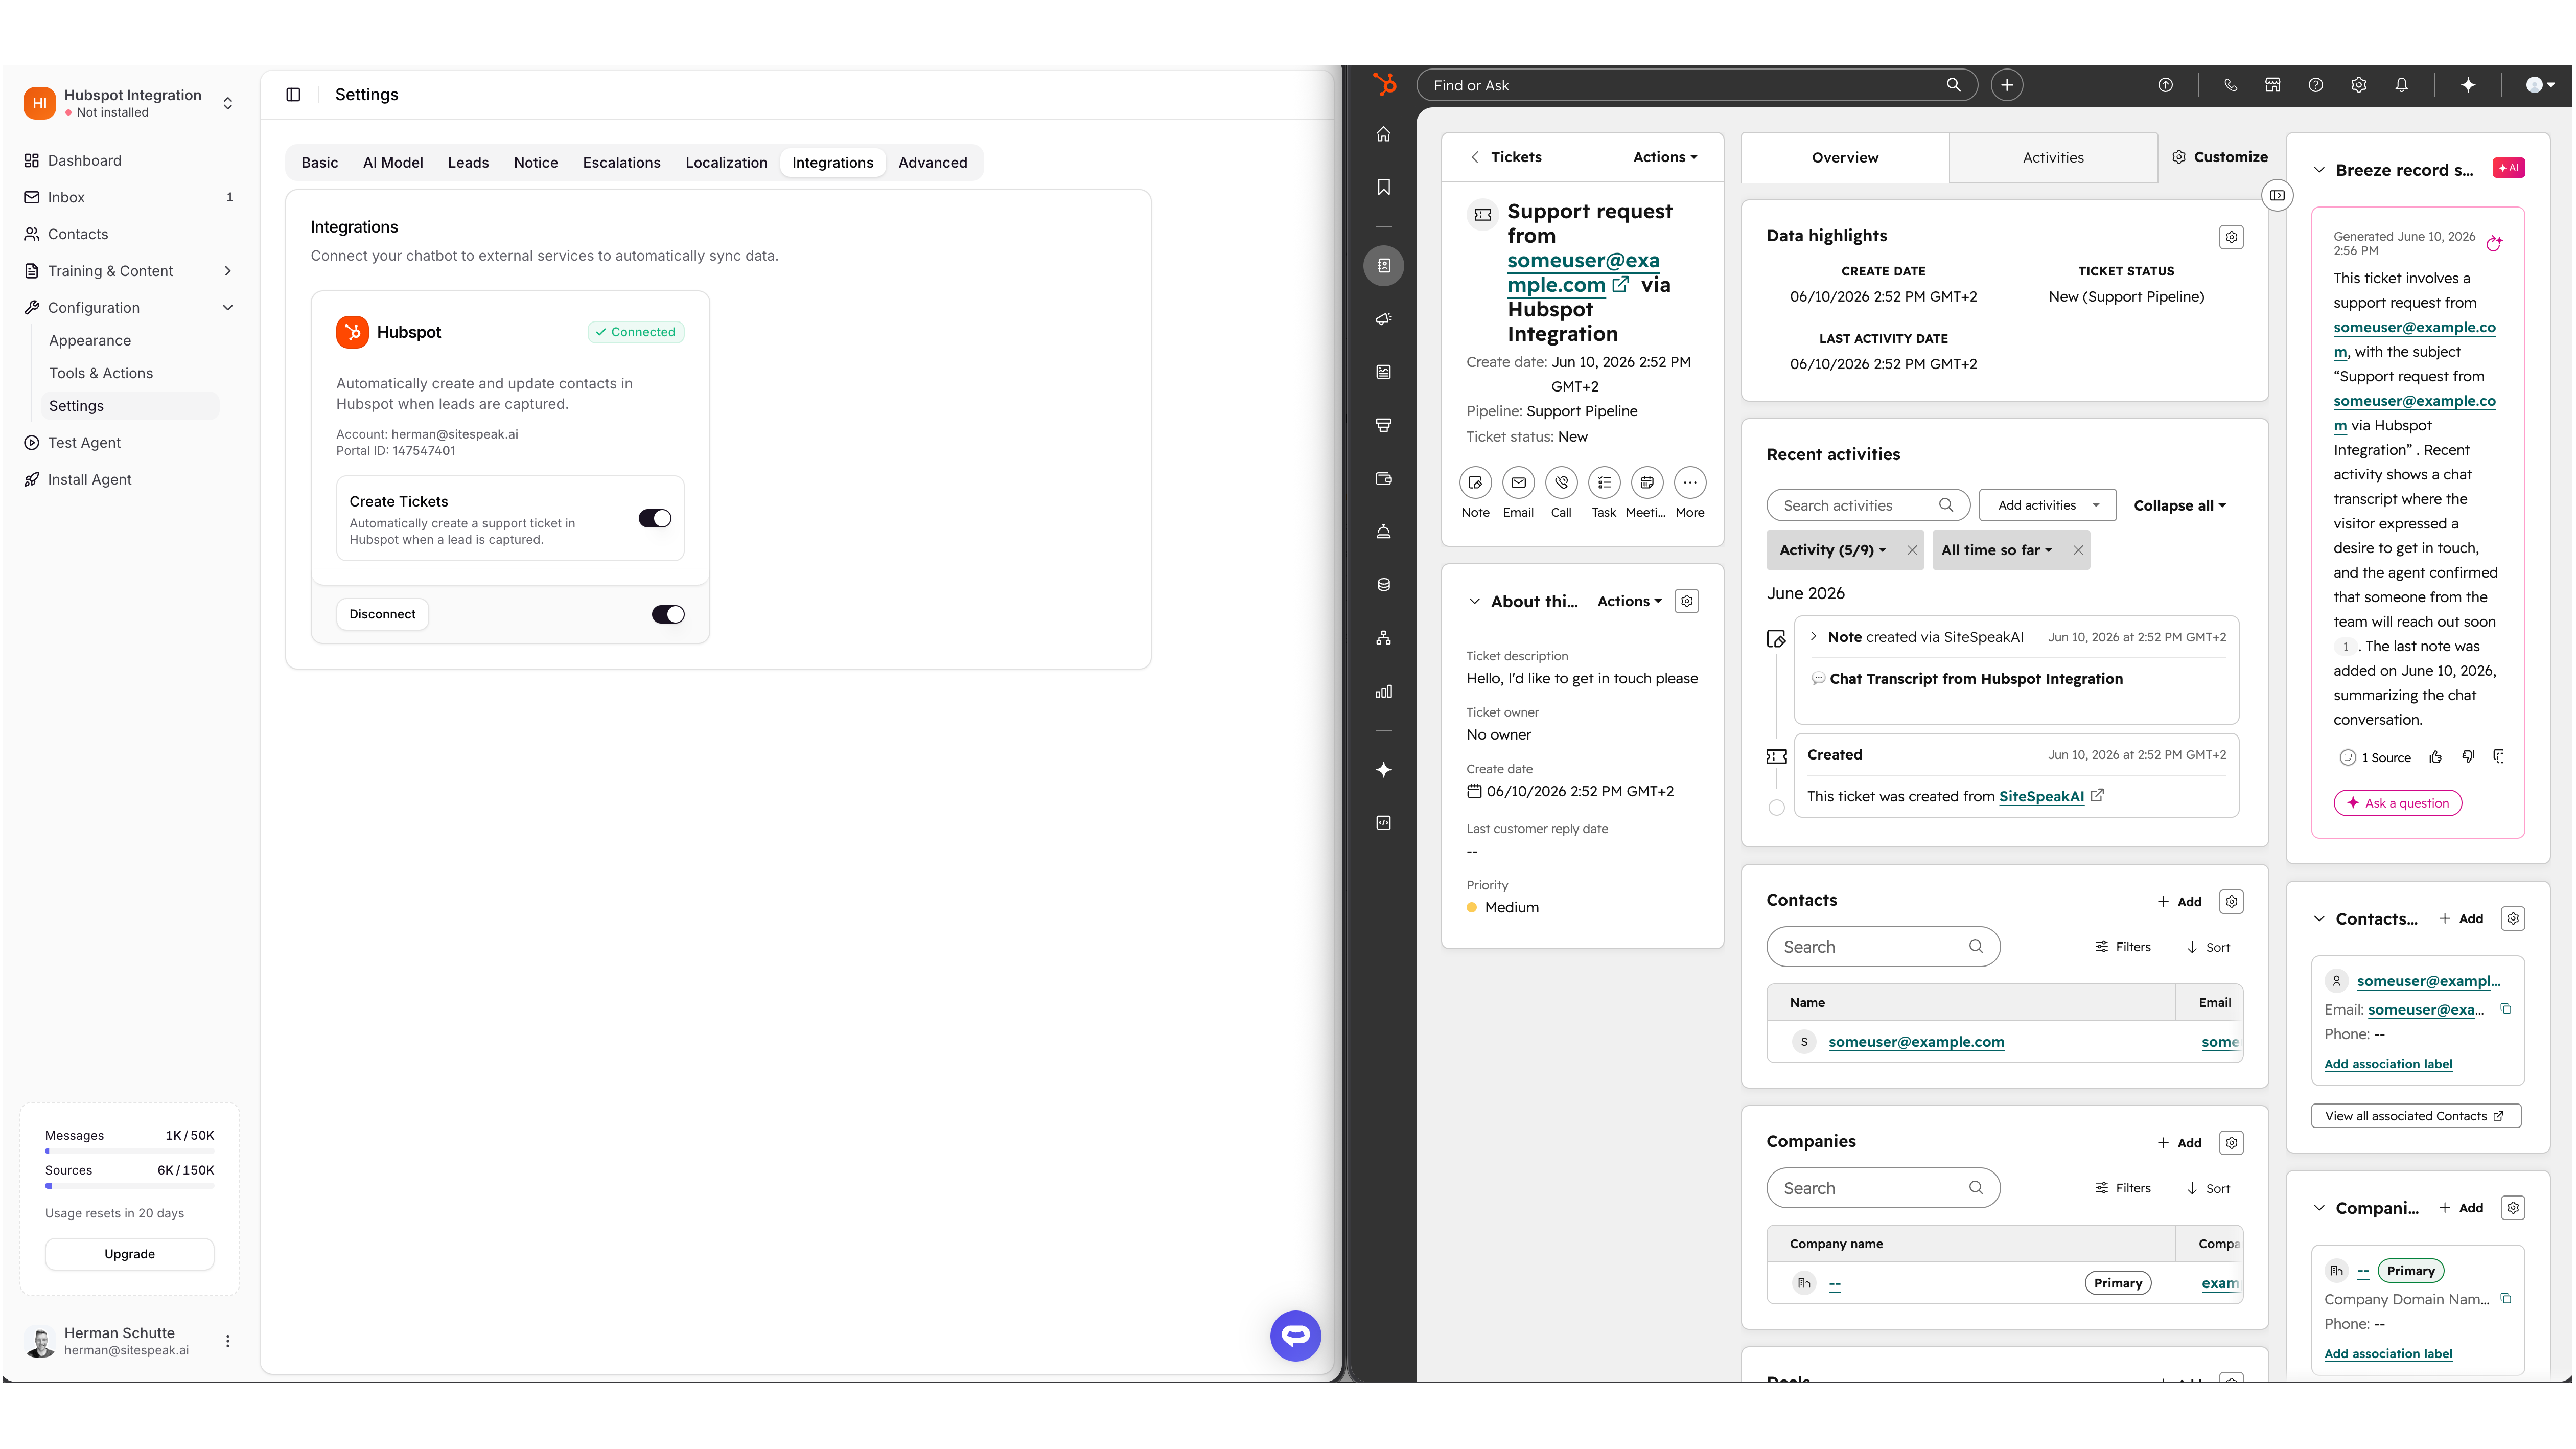
Task: Click the Upgrade plan button
Action: pyautogui.click(x=129, y=1254)
